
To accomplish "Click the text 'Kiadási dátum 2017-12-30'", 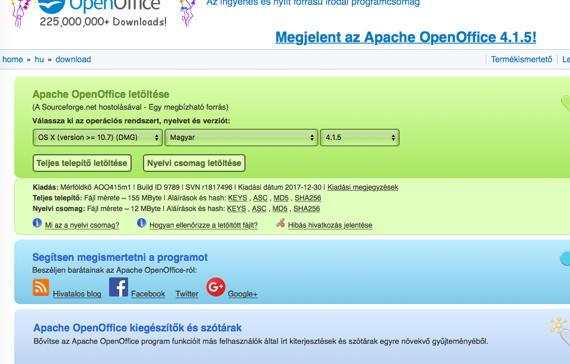I will 280,187.
